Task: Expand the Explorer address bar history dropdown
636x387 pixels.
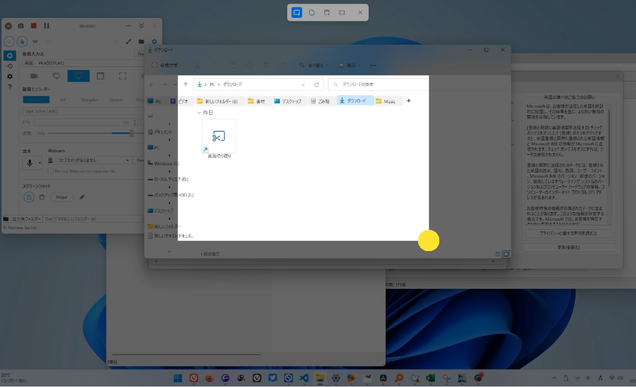Action: (303, 84)
